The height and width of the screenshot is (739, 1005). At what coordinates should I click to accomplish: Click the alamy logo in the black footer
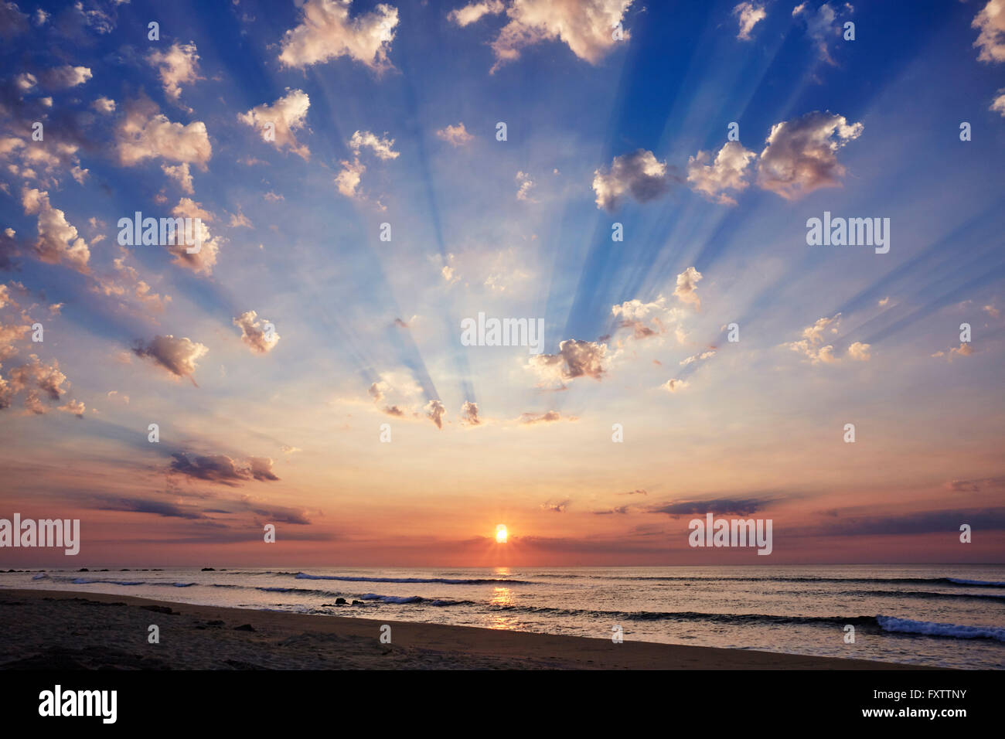point(77,704)
